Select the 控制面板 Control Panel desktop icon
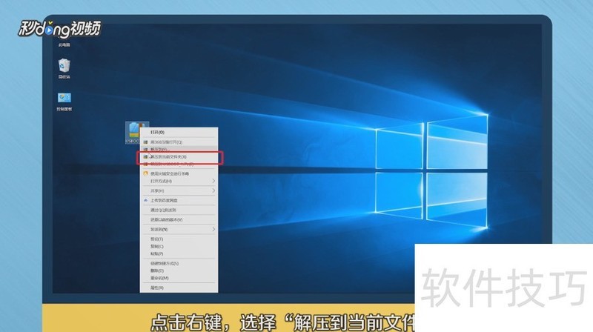 pos(64,101)
